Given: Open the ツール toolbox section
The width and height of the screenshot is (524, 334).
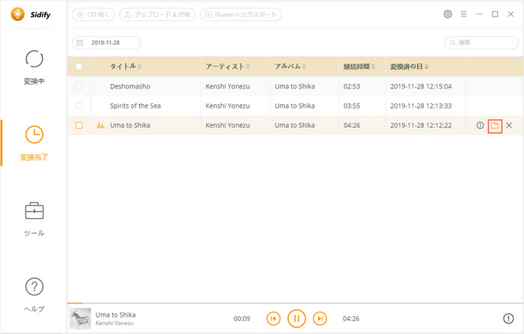Looking at the screenshot, I should point(34,219).
